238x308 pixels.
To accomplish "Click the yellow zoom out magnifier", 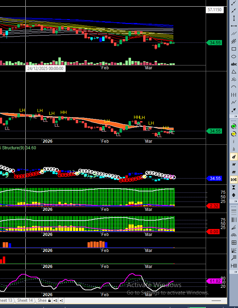I will click(x=234, y=134).
